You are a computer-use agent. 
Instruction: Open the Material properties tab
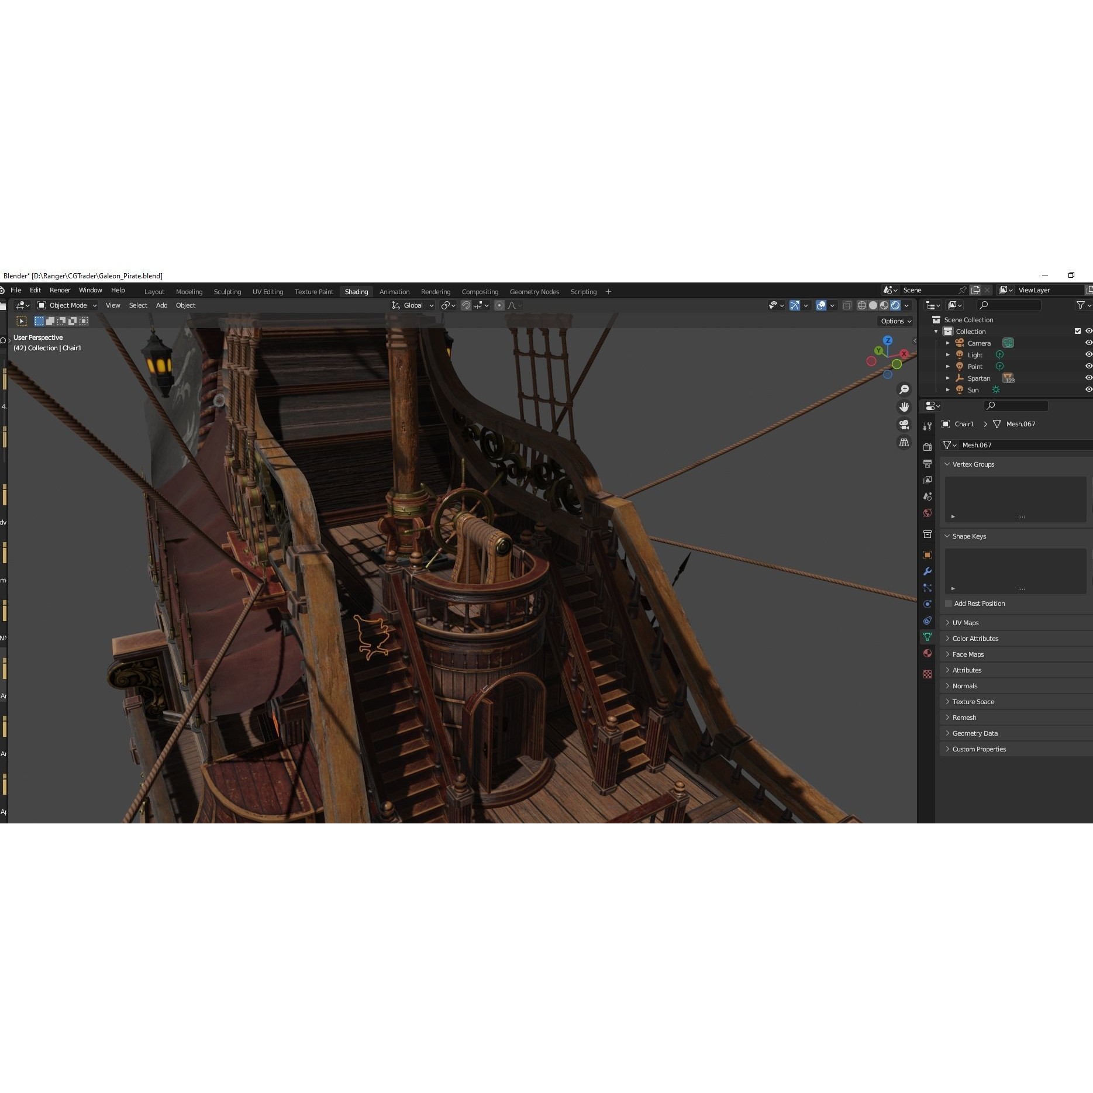click(x=928, y=653)
